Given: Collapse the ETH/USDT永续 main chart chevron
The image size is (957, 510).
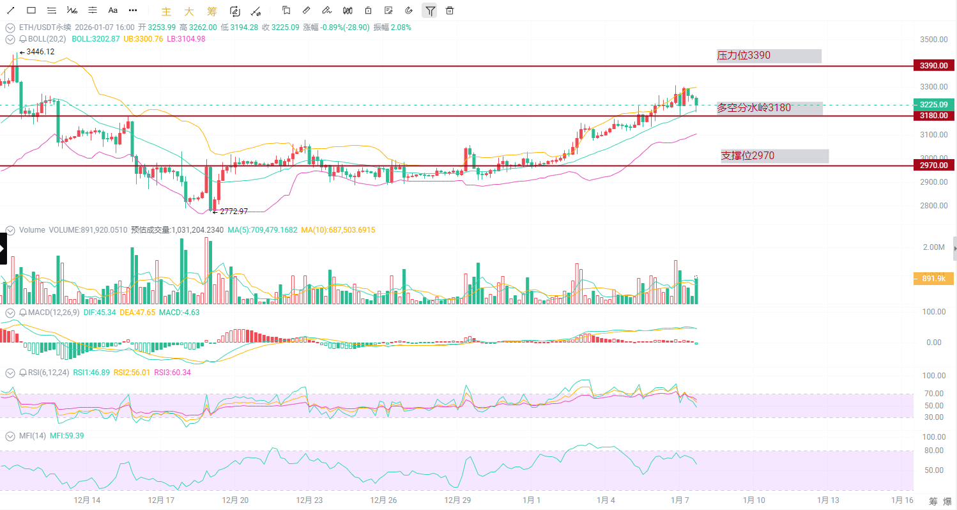Looking at the screenshot, I should tap(10, 27).
